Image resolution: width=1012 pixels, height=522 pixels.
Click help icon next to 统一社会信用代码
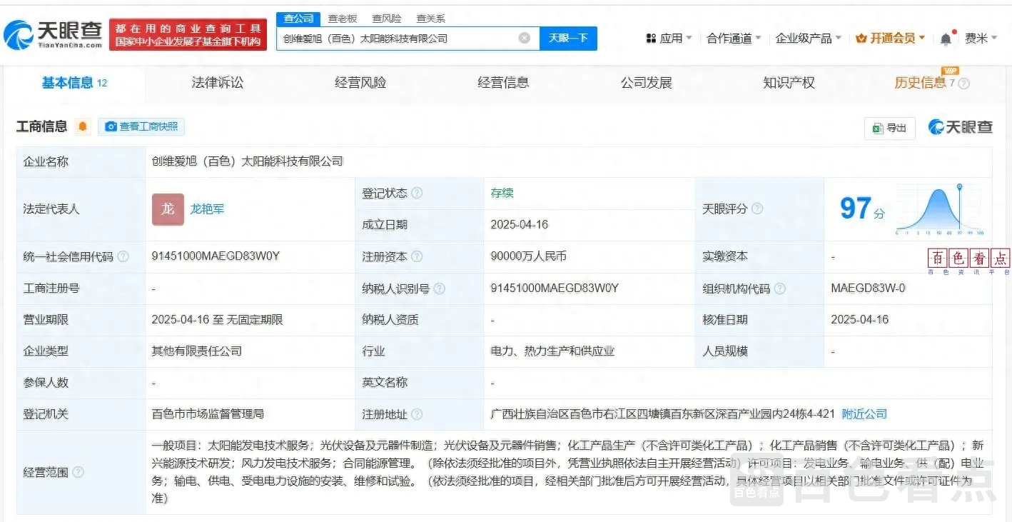click(x=123, y=256)
